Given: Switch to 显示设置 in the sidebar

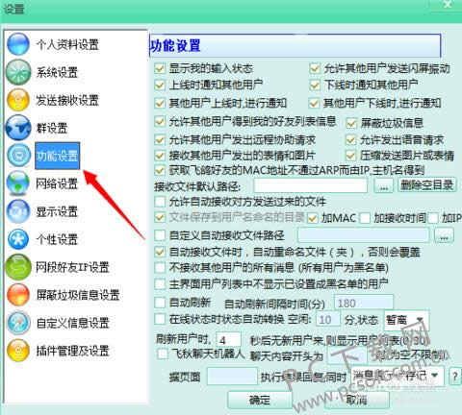Looking at the screenshot, I should click(x=57, y=211).
